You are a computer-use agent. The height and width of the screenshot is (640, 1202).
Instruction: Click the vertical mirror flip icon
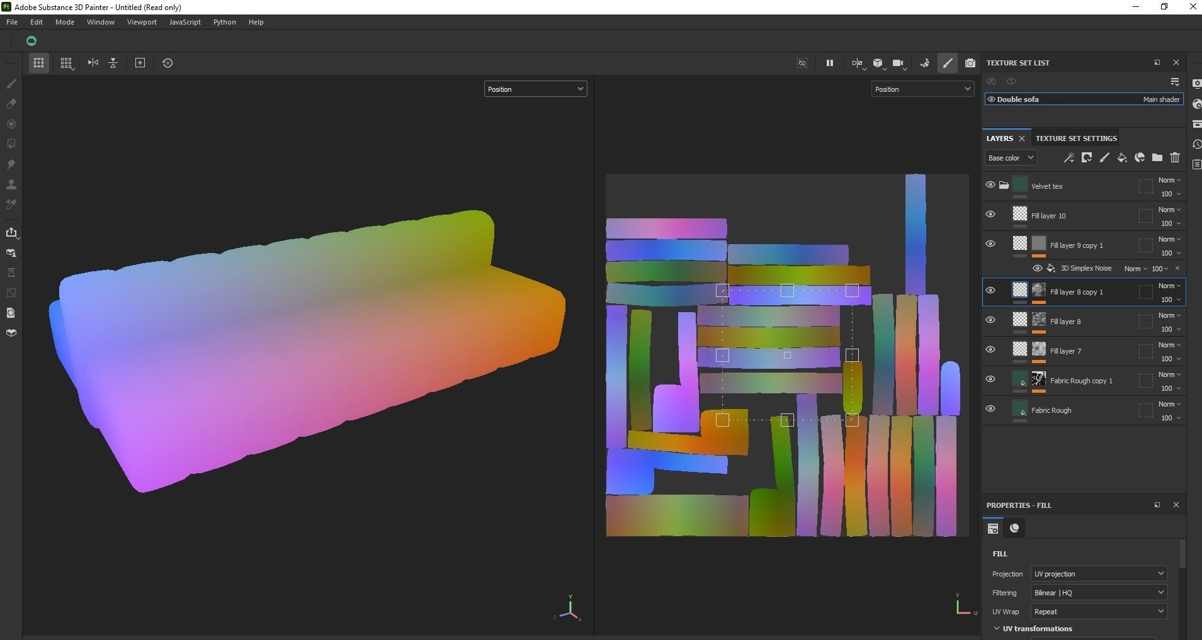pos(113,63)
